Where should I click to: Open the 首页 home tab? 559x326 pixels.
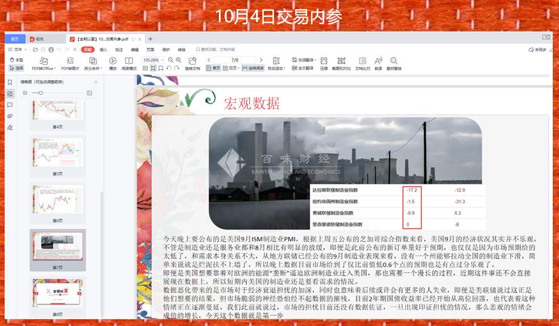15,39
